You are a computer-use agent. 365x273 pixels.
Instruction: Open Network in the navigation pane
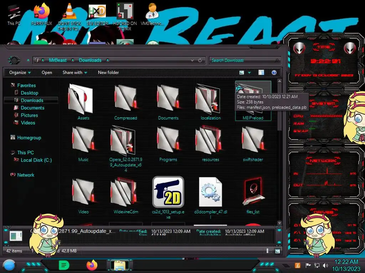(x=26, y=175)
